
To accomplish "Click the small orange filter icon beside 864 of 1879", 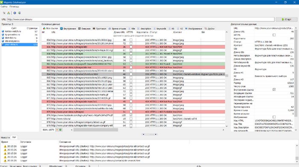I will pos(57,130).
